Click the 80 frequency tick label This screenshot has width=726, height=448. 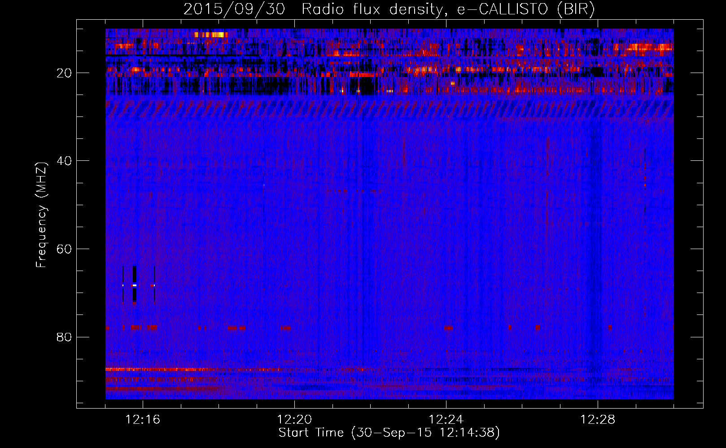coord(65,337)
